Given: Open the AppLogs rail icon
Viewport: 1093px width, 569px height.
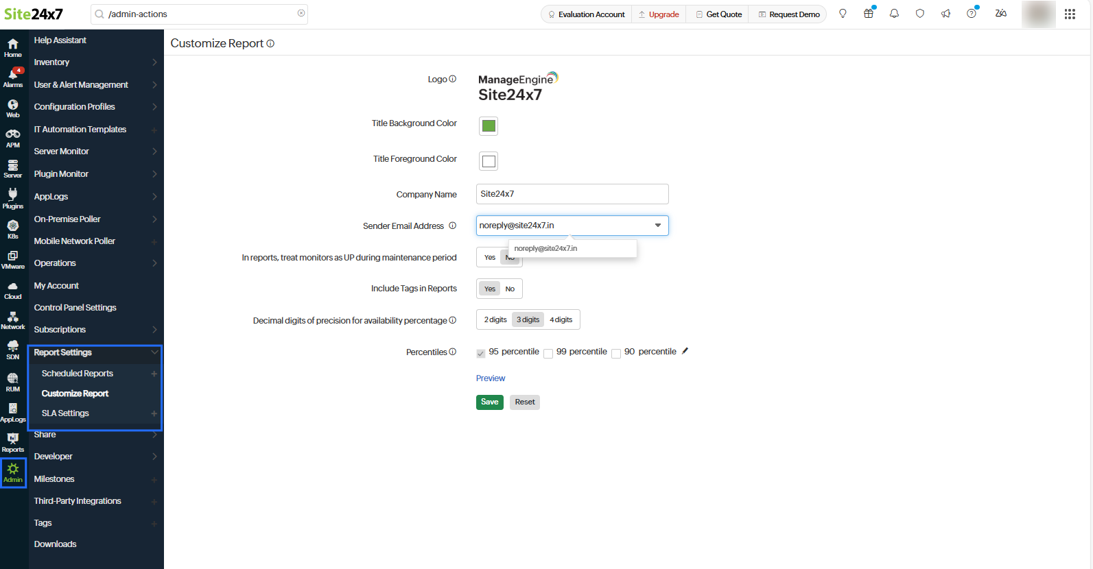Looking at the screenshot, I should [13, 412].
